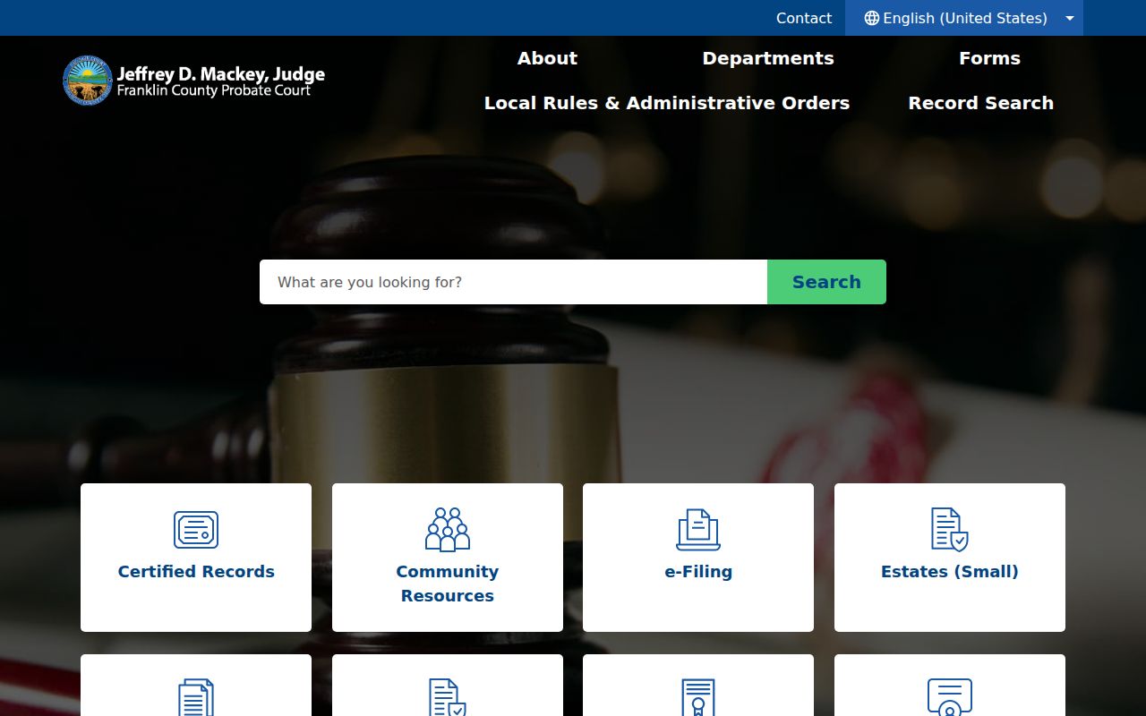Open the e-Filing text link
Viewport: 1146px width, 716px height.
[x=698, y=571]
